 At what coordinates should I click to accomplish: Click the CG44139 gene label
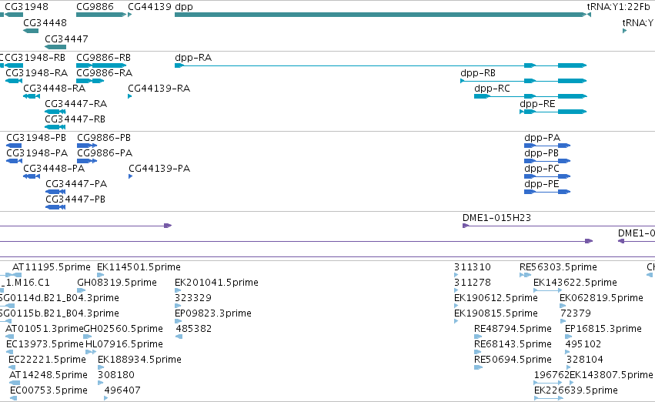click(149, 7)
